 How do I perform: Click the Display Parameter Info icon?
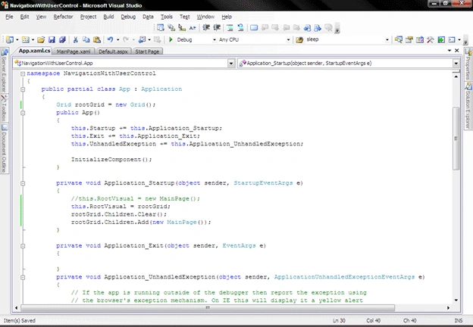tap(171, 28)
